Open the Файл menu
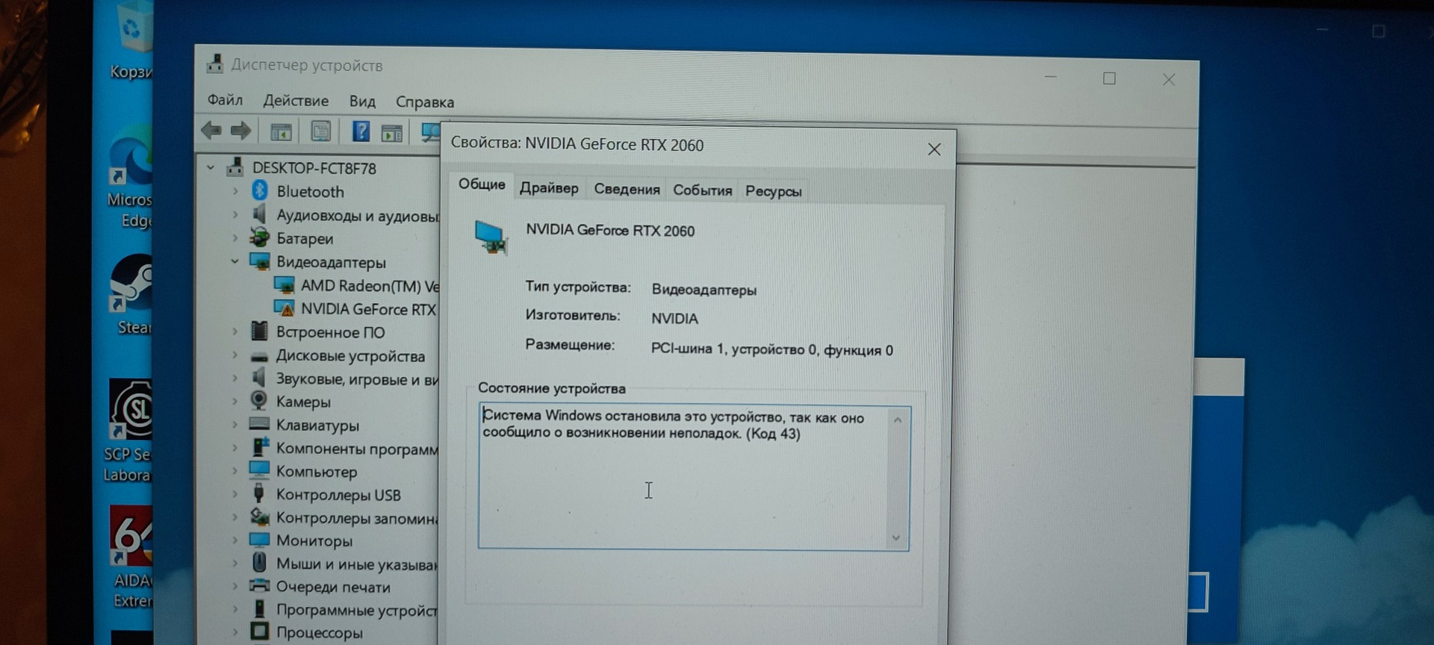The height and width of the screenshot is (645, 1434). point(225,99)
